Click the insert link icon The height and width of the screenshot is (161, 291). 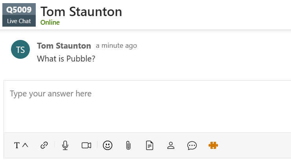(x=44, y=145)
